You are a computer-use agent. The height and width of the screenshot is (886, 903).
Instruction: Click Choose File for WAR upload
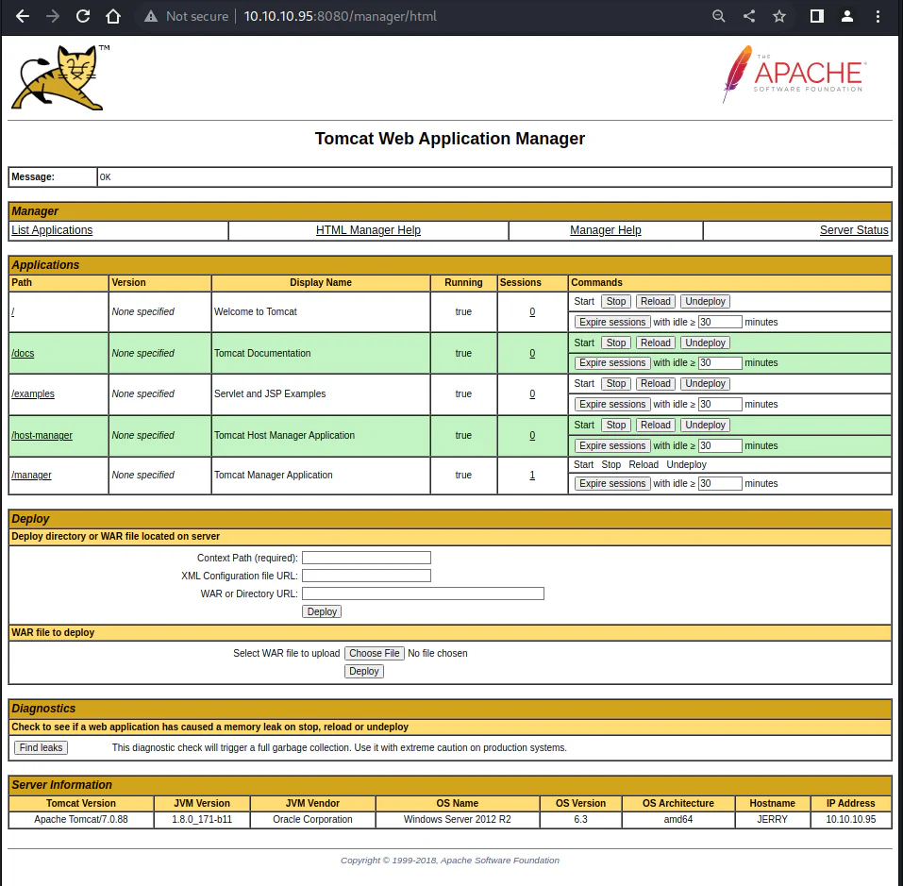pos(375,654)
